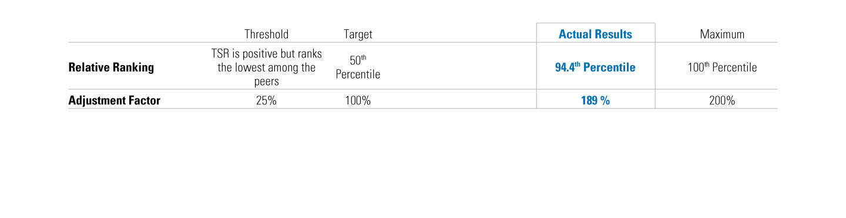Screen dimensions: 846x218
Task: Click the TSR is positive threshold description
Action: (x=267, y=67)
